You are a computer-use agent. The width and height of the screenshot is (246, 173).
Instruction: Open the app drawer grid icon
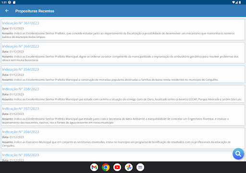pos(140,167)
